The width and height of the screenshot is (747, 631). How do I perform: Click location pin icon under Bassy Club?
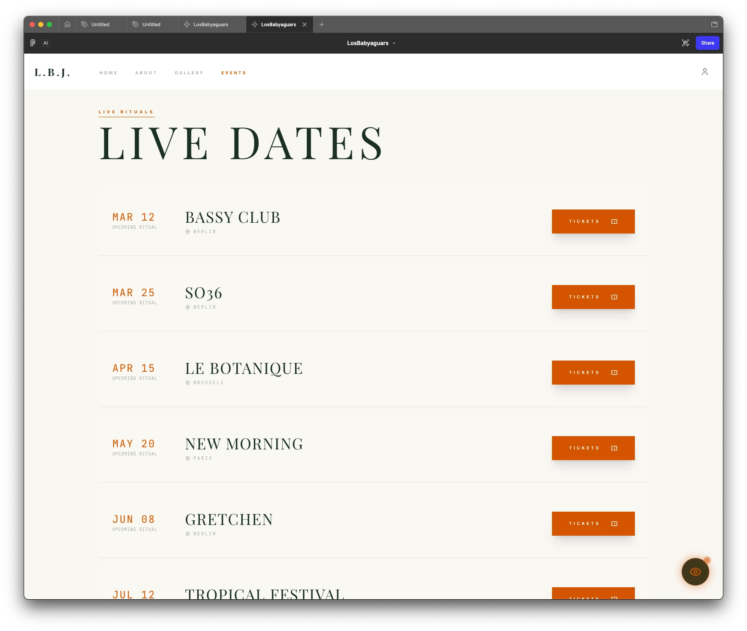pyautogui.click(x=188, y=232)
